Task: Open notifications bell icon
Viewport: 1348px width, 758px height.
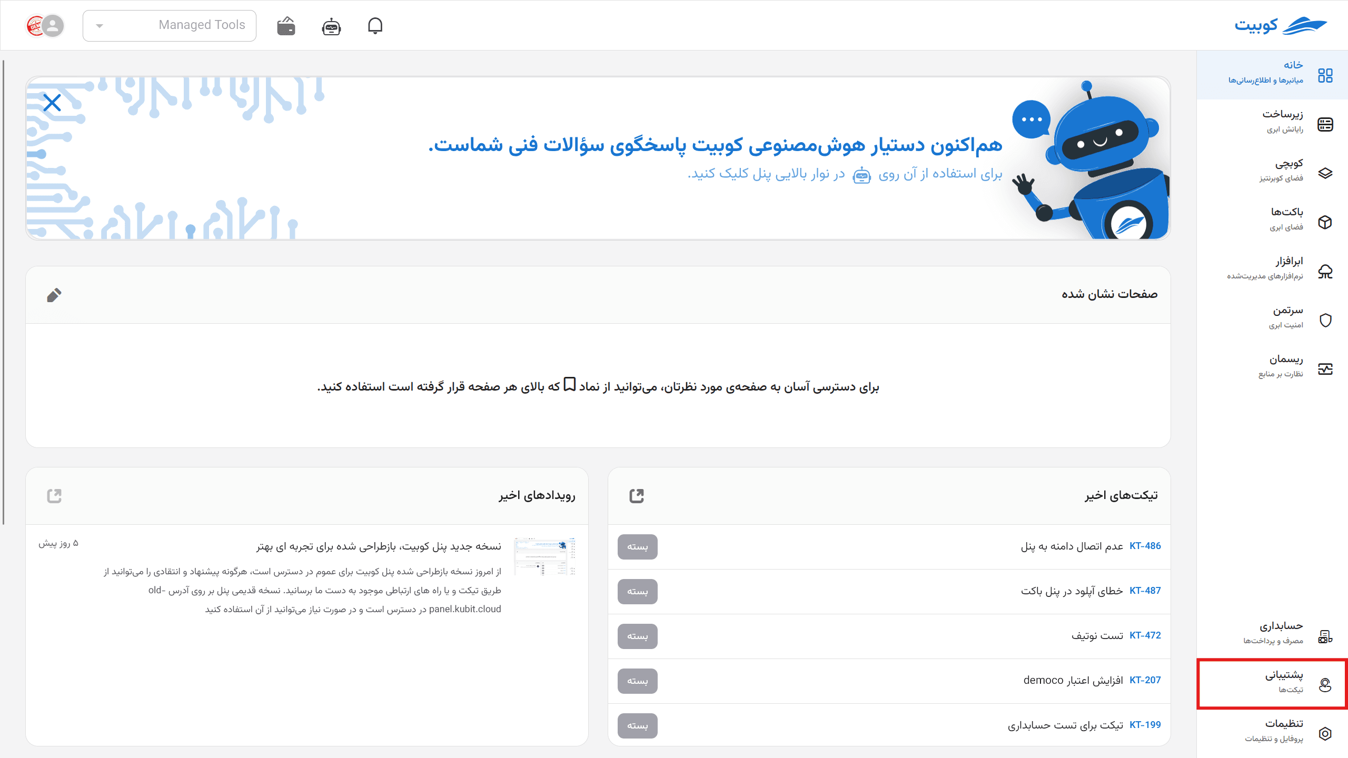Action: 375,26
